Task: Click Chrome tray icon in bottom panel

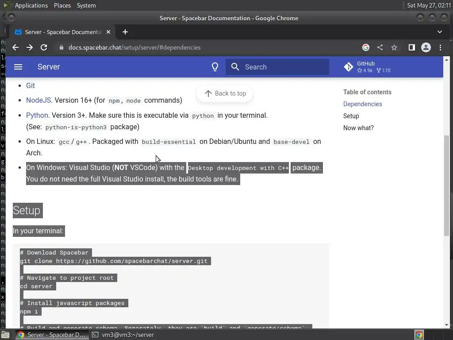Action: pos(419,335)
